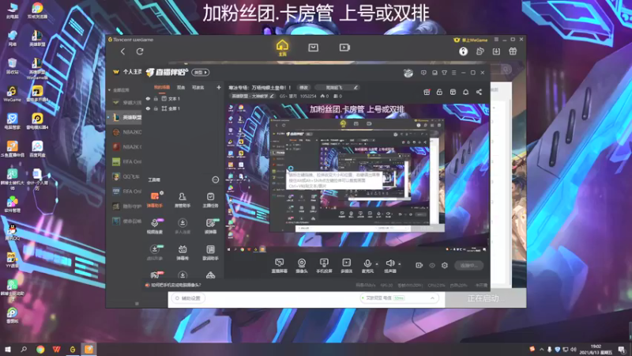The image size is (632, 356).
Task: Collapse the 工具箱 toolbox section
Action: click(x=215, y=180)
